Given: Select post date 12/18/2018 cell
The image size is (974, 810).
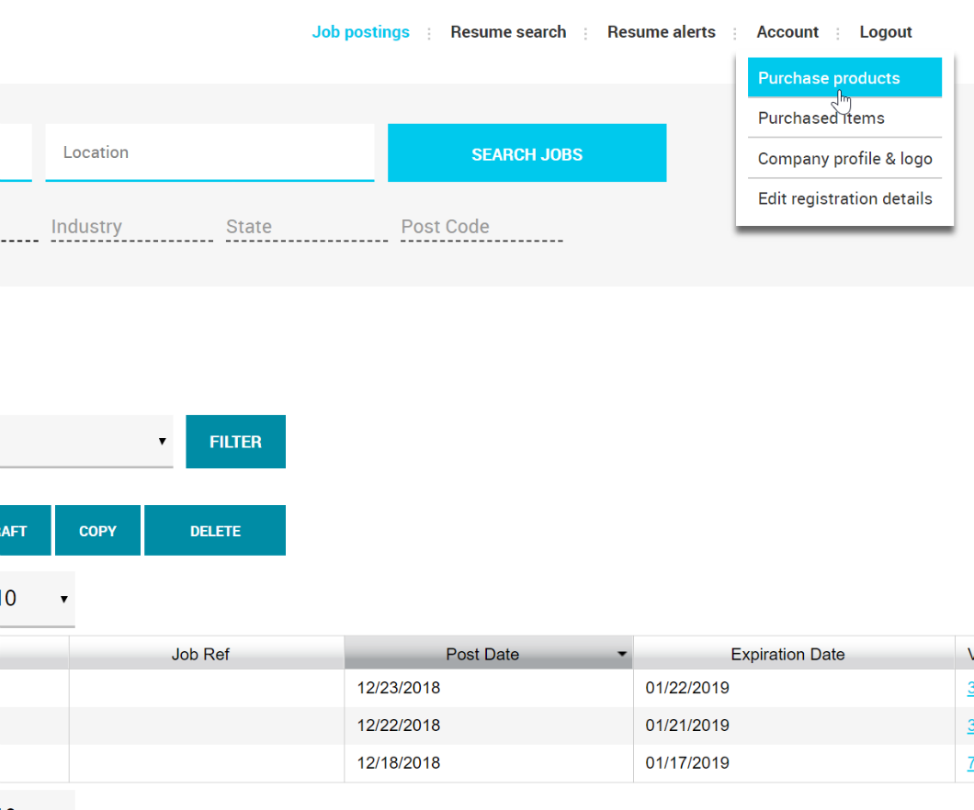Looking at the screenshot, I should pyautogui.click(x=488, y=763).
